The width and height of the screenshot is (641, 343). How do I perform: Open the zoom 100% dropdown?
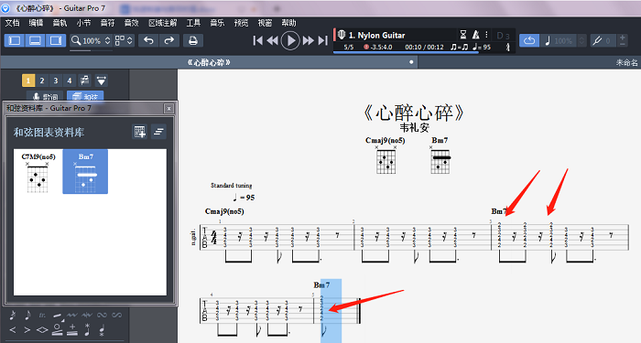point(91,40)
